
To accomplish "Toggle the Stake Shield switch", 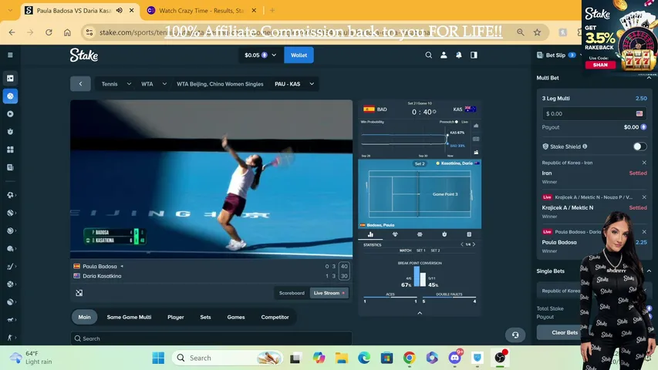I will coord(640,146).
